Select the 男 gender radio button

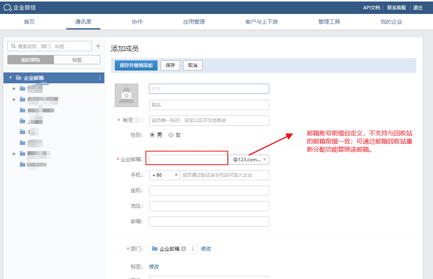click(152, 135)
